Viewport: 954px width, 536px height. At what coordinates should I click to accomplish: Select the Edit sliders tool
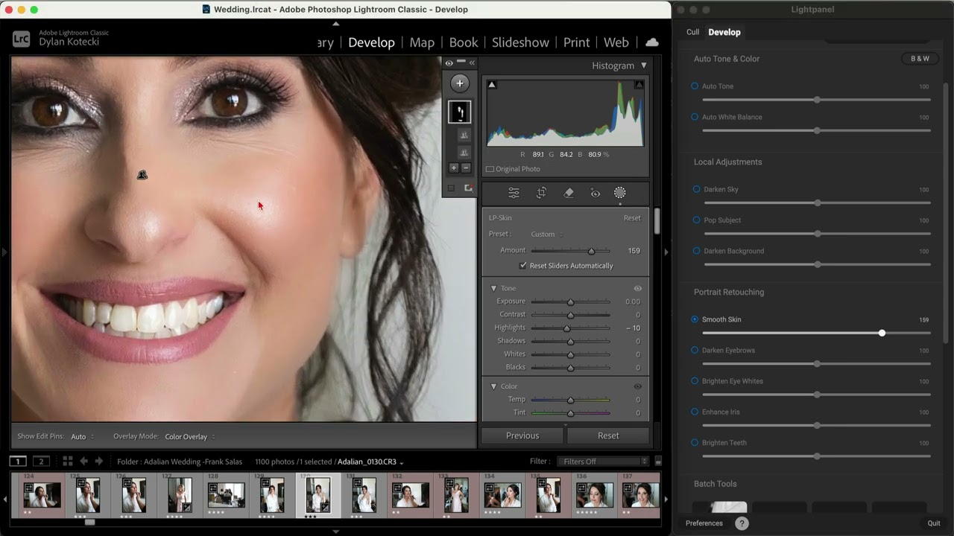(x=514, y=193)
